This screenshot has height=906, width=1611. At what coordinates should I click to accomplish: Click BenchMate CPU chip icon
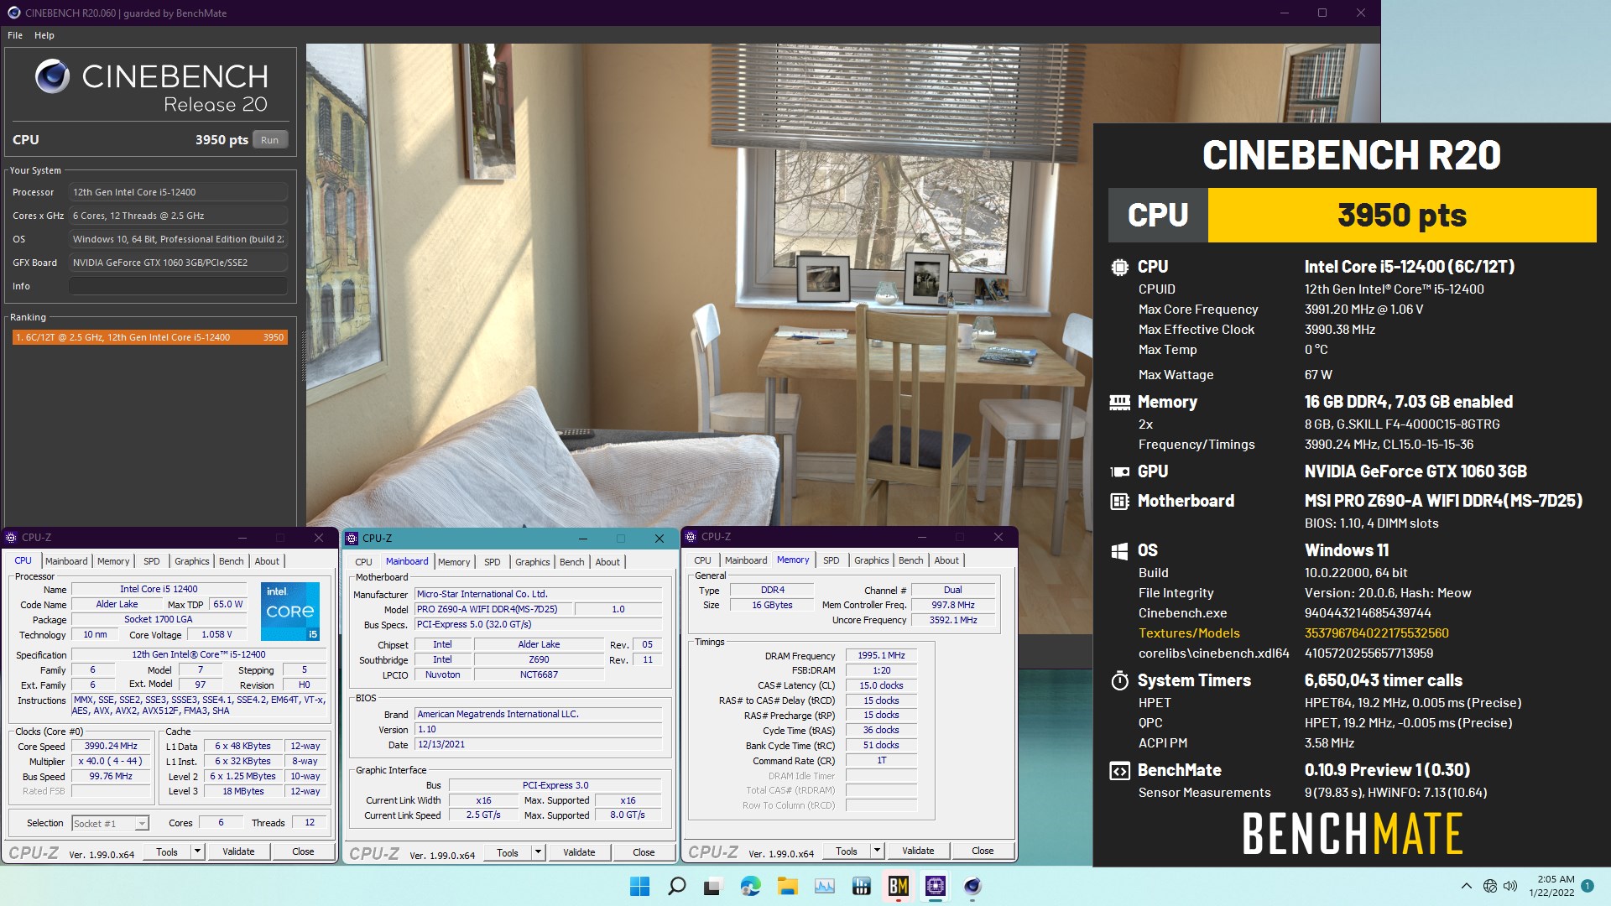tap(1119, 268)
